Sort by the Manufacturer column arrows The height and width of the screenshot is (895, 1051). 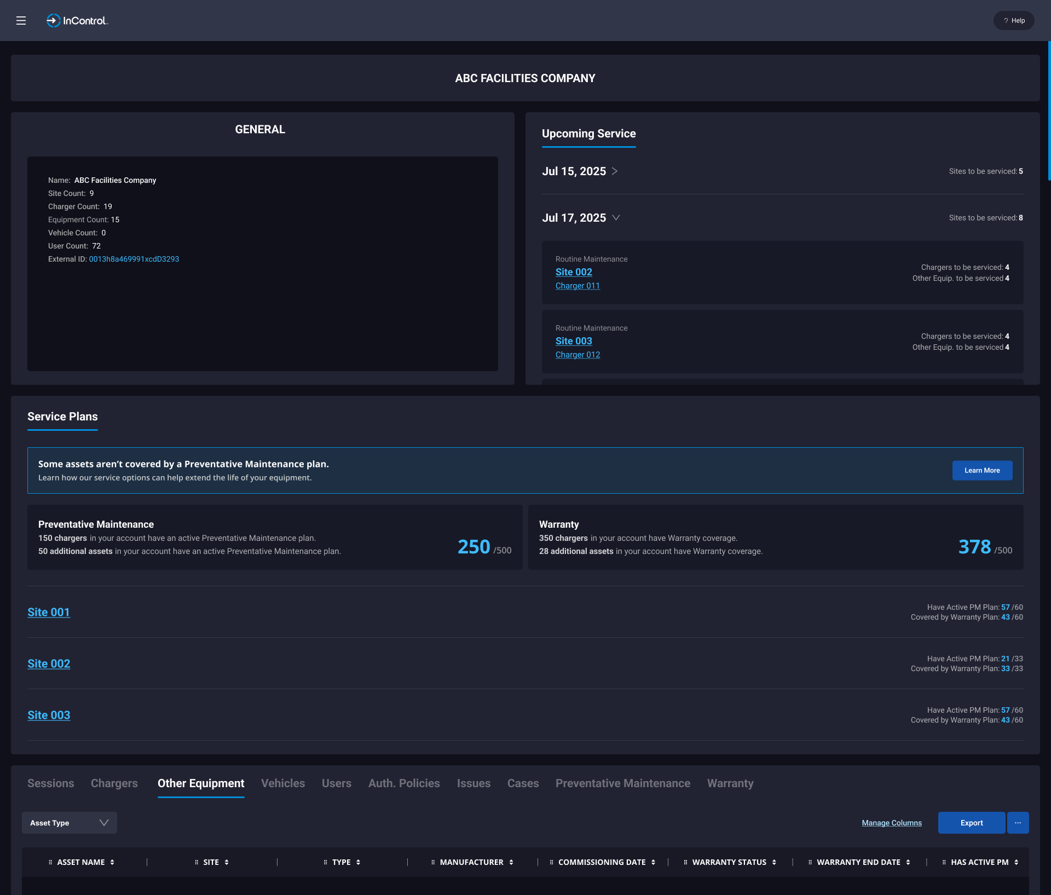point(511,862)
